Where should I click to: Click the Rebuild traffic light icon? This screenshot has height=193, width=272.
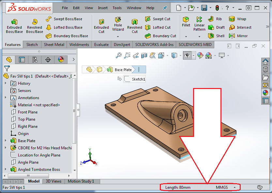pos(217,8)
